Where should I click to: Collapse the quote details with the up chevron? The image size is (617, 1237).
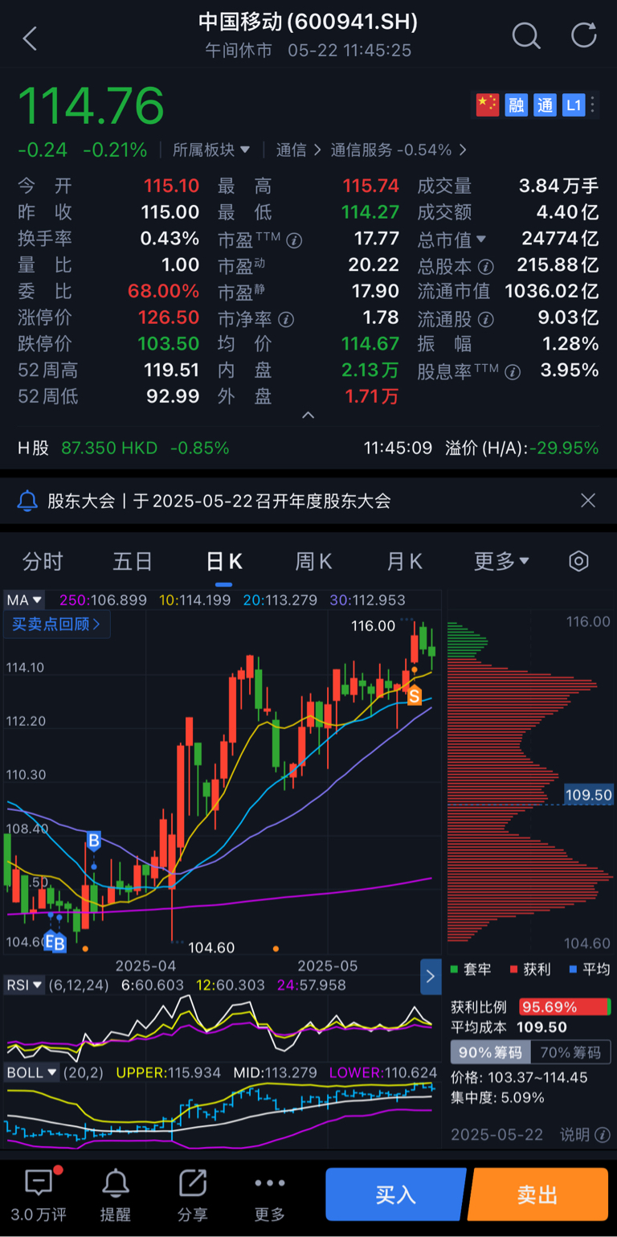[308, 416]
